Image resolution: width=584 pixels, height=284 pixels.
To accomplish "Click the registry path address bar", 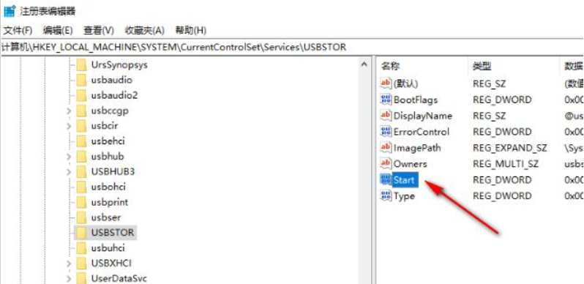I will tap(292, 48).
